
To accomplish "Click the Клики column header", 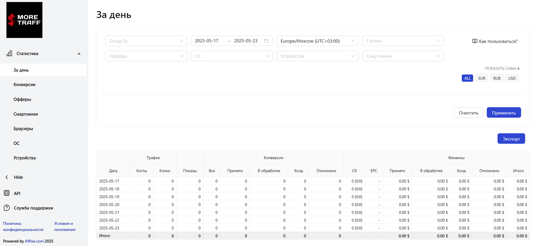I will tap(165, 171).
